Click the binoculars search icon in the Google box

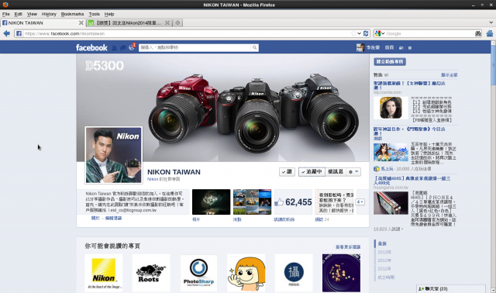click(x=477, y=33)
